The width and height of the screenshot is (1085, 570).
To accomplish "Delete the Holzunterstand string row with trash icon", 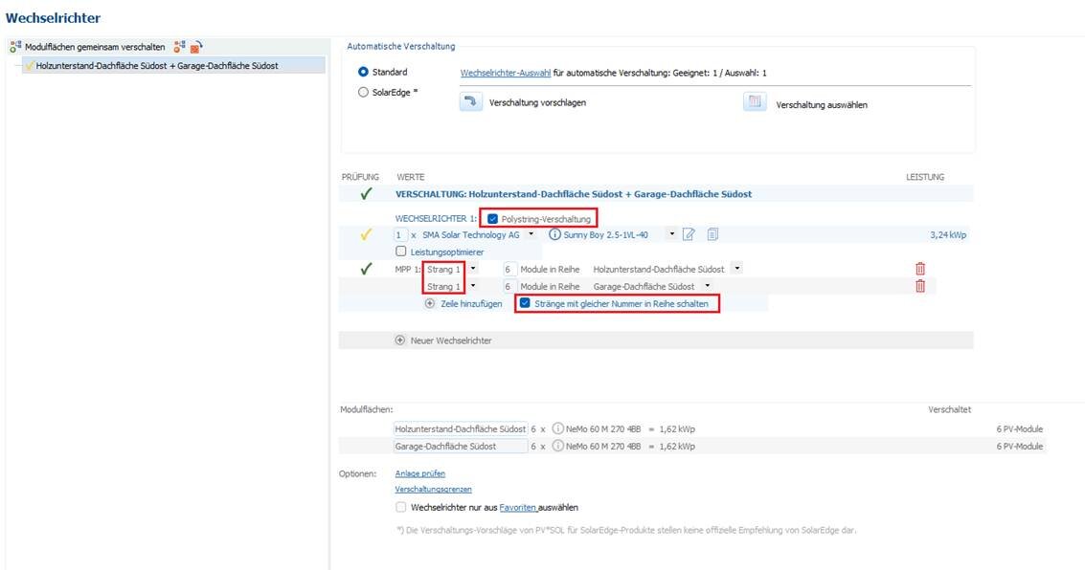I will [920, 269].
